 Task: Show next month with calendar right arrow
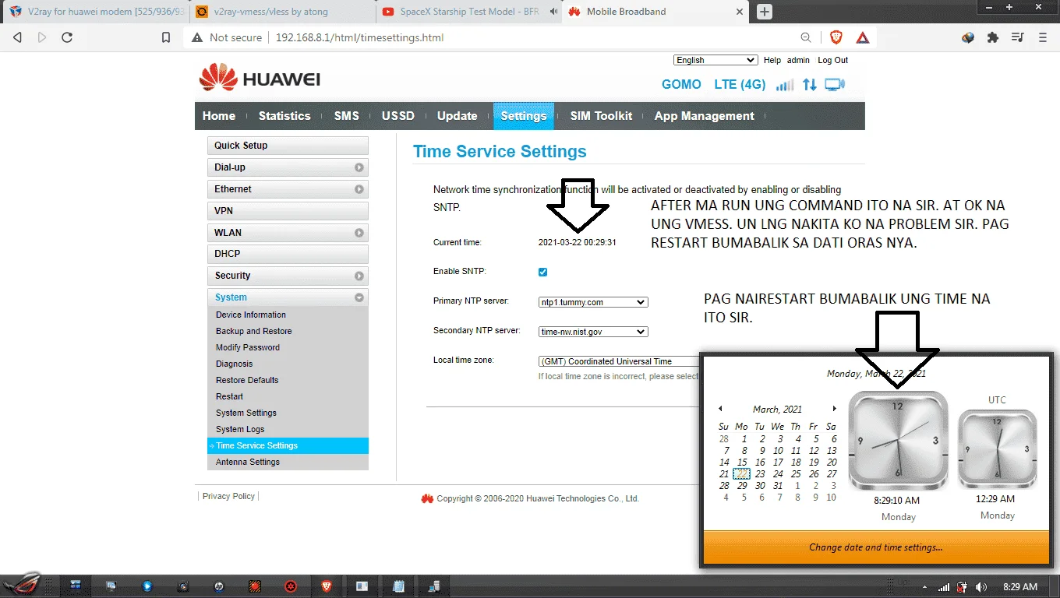tap(834, 409)
